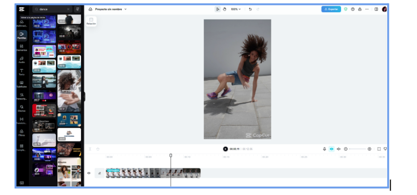Viewport: 417px width, 195px height.
Task: Zoom in the timeline with plus icon
Action: click(369, 149)
